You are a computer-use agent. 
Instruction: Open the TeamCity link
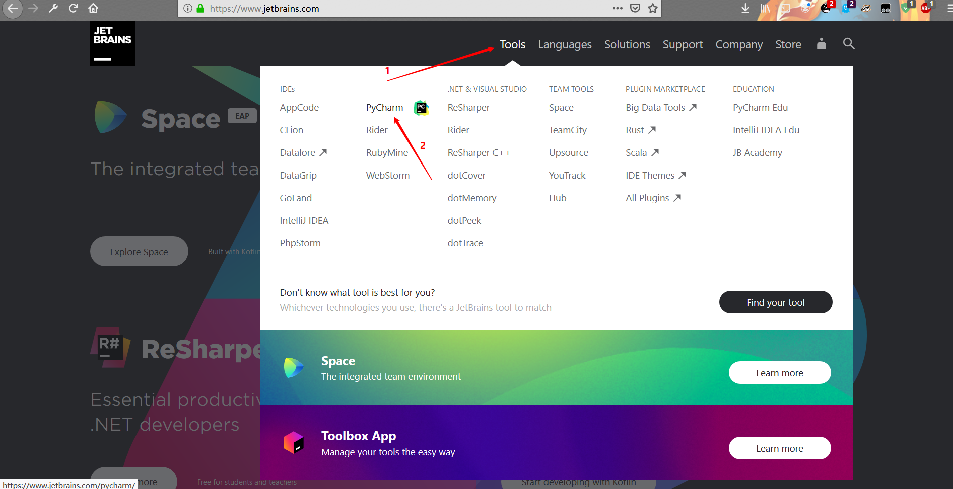568,130
